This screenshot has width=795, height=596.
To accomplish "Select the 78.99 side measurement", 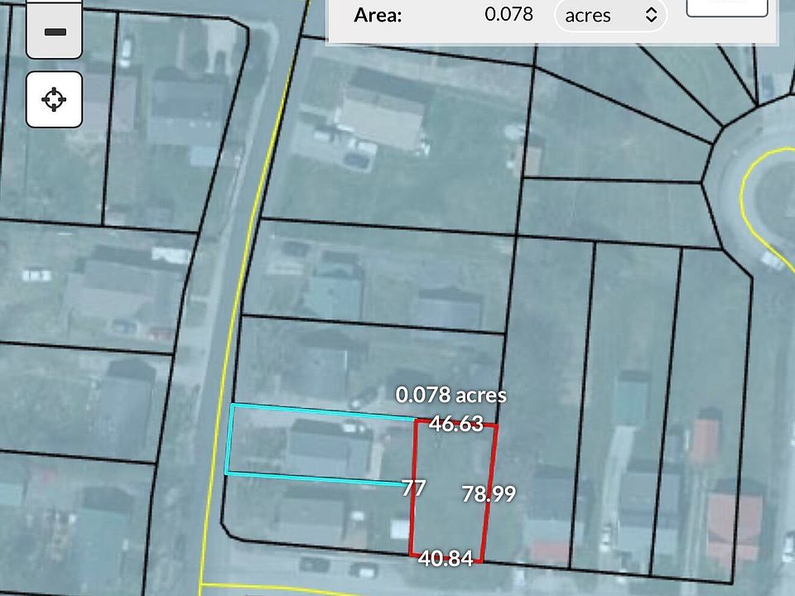I will [489, 493].
